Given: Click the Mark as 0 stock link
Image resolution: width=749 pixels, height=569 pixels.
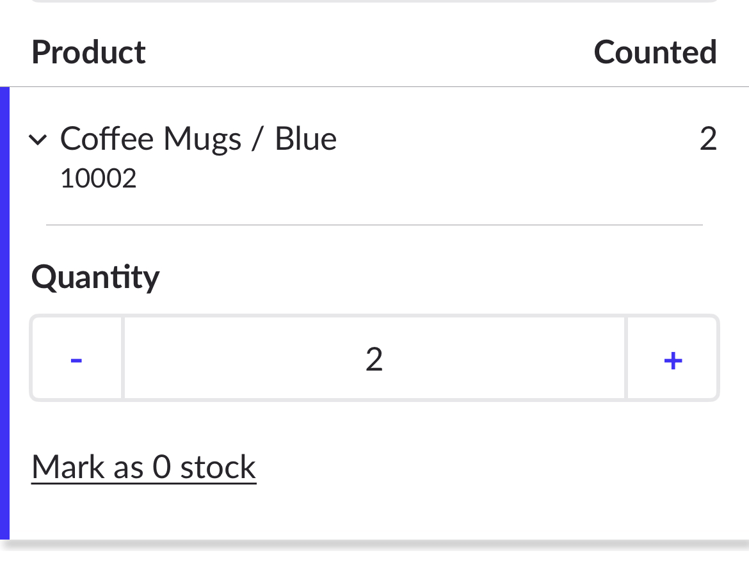Looking at the screenshot, I should click(143, 467).
